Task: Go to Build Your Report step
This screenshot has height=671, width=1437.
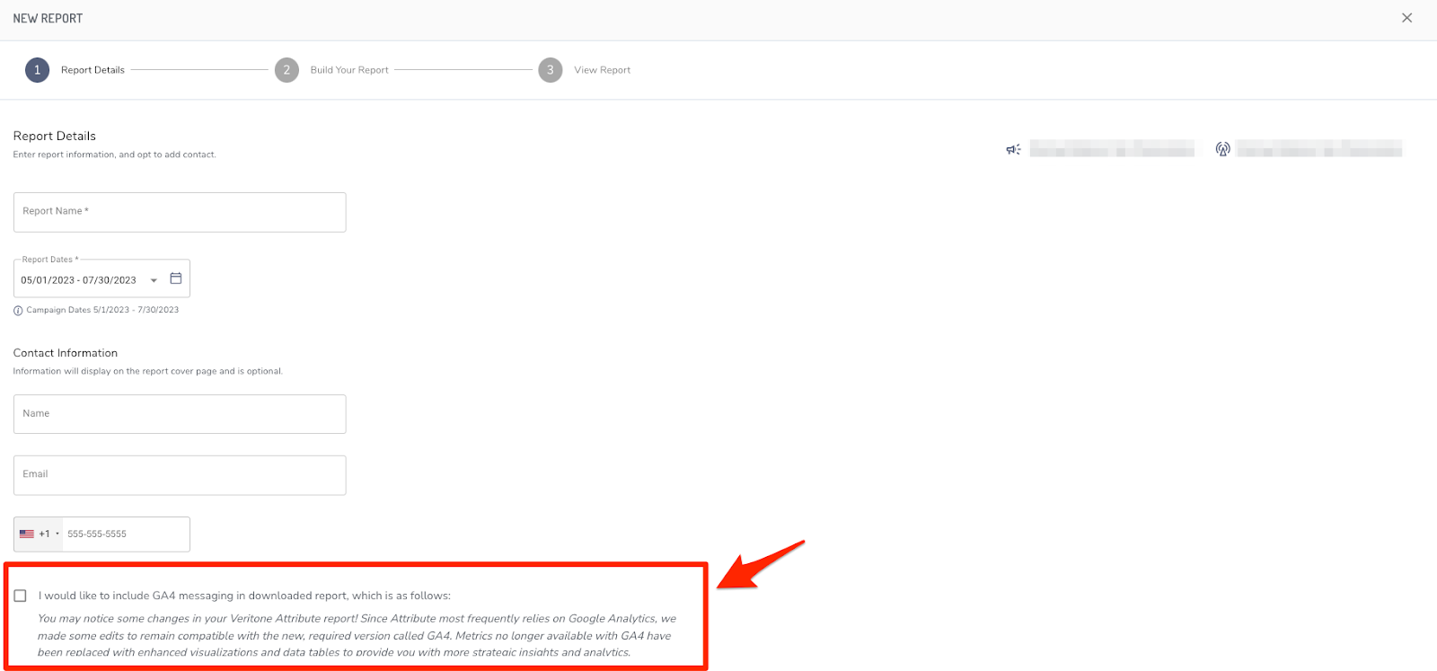Action: 349,70
